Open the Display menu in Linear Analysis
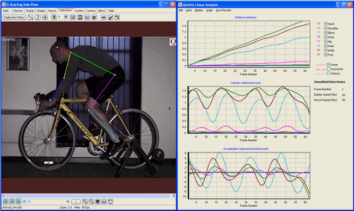The image size is (354, 211). [x=199, y=10]
